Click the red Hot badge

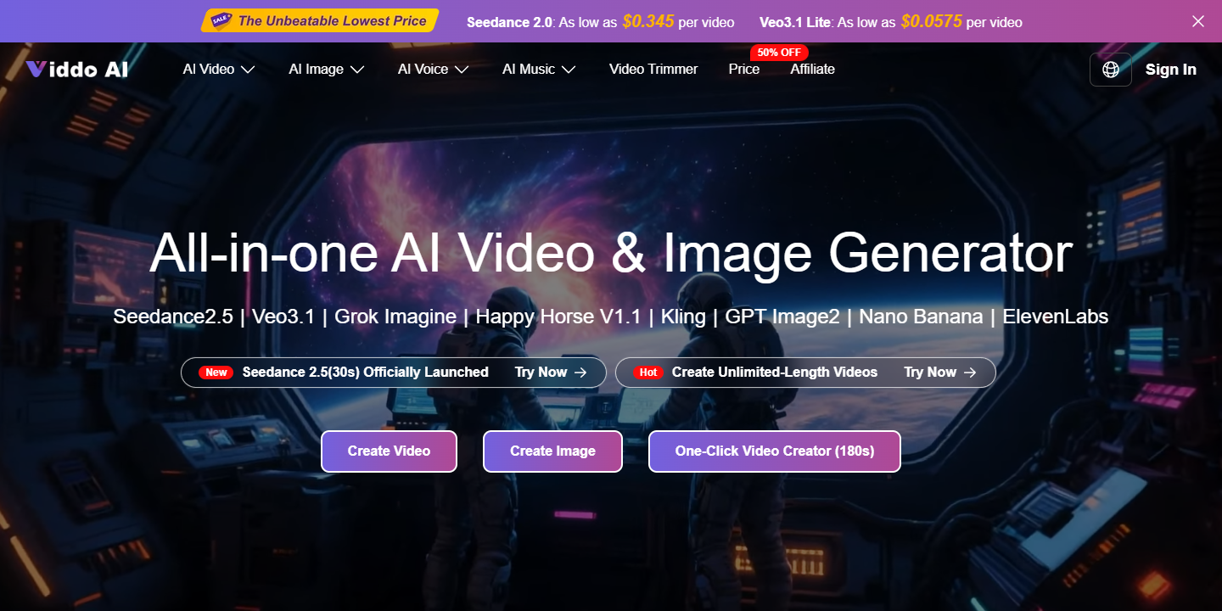pyautogui.click(x=648, y=373)
